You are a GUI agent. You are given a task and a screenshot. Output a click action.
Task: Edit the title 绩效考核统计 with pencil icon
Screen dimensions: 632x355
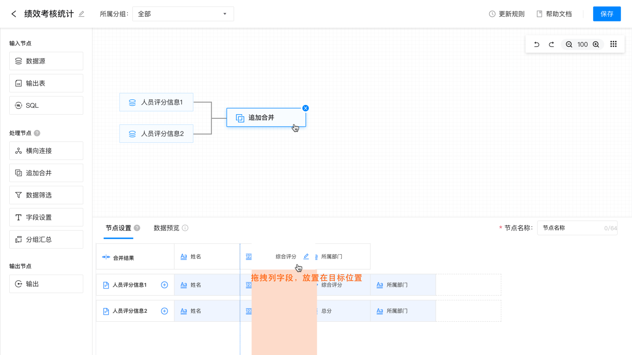point(81,14)
